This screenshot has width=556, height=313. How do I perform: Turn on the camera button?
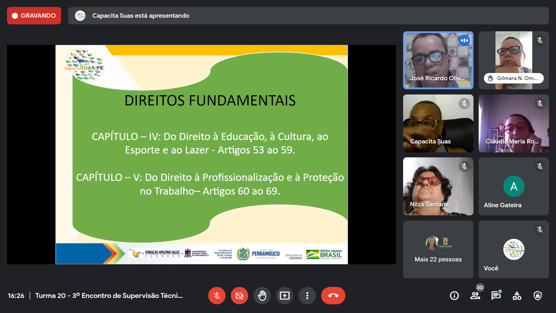pyautogui.click(x=239, y=296)
